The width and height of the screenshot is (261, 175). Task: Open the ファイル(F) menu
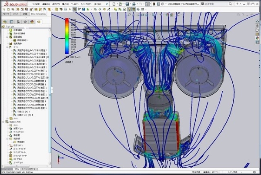click(36, 3)
